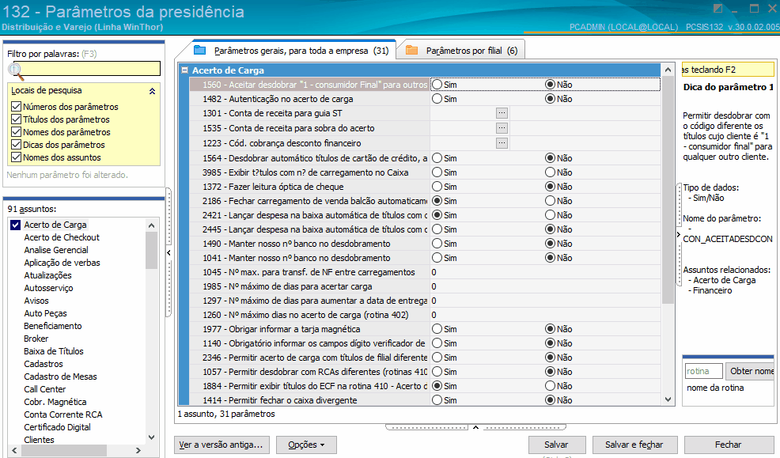Image resolution: width=780 pixels, height=458 pixels.
Task: Collapse Acerto de Carga group with minus icon
Action: pyautogui.click(x=185, y=70)
